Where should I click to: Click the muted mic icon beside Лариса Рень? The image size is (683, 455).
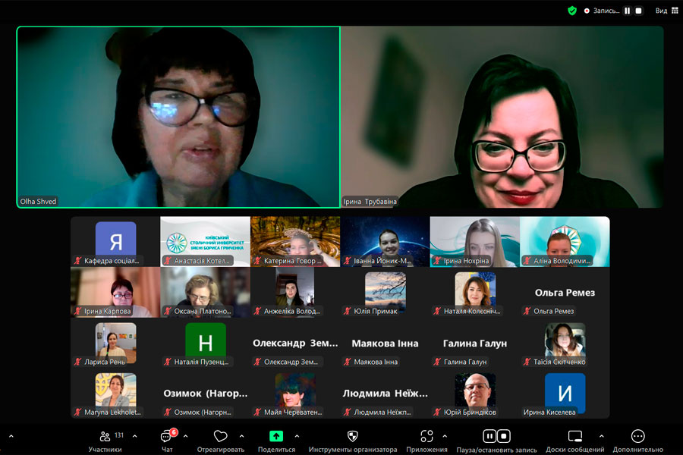[x=78, y=362]
